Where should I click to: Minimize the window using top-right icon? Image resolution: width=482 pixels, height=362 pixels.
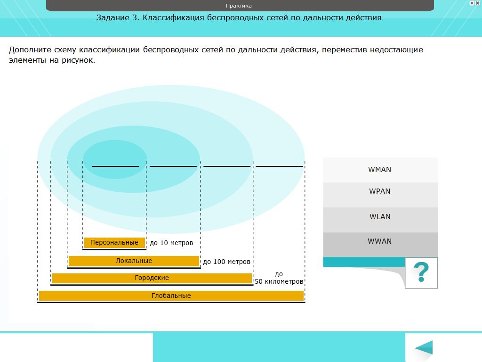coord(472,3)
